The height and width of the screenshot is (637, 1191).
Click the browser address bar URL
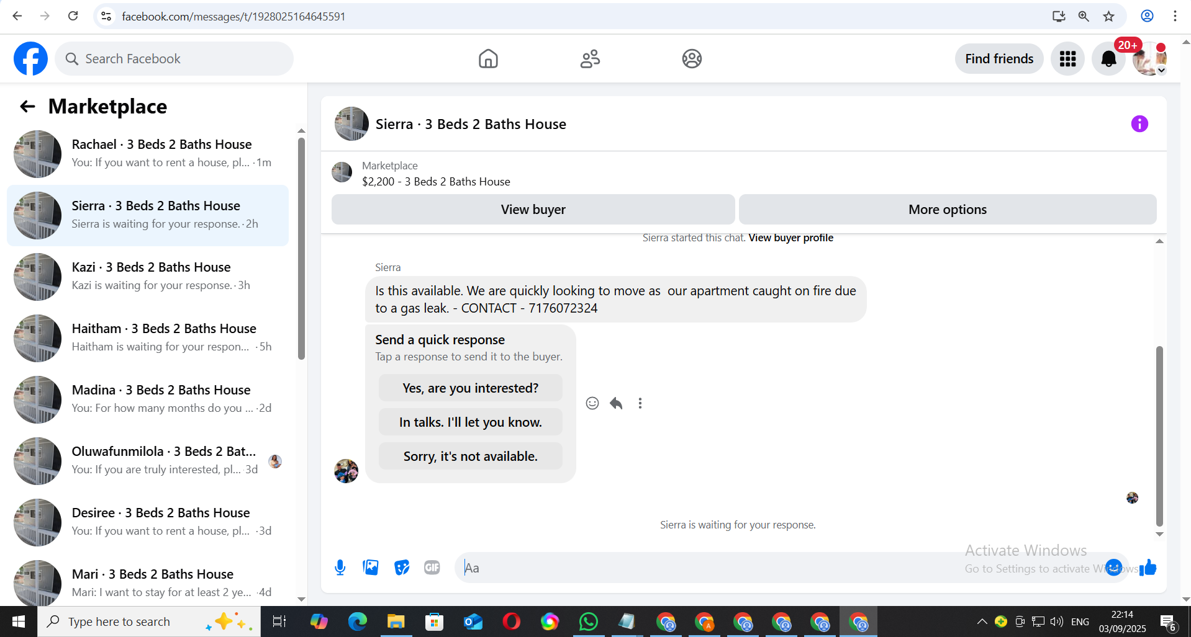click(x=233, y=16)
